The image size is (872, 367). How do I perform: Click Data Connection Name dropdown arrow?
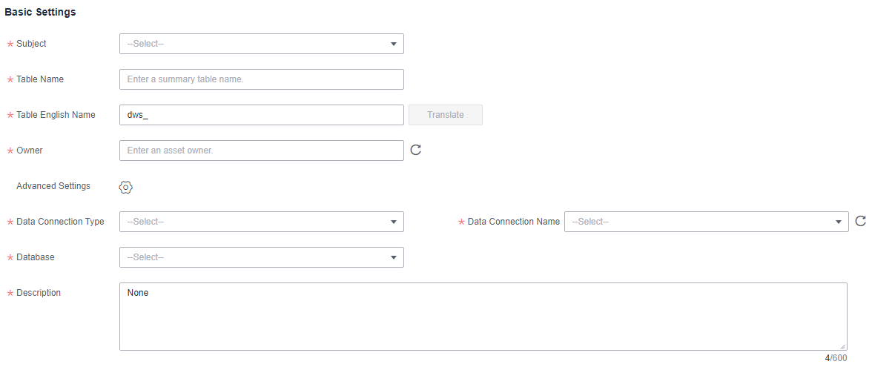point(839,222)
